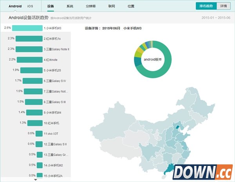The image size is (235, 182).
Task: Switch to the 联网 tab
Action: 112,7
